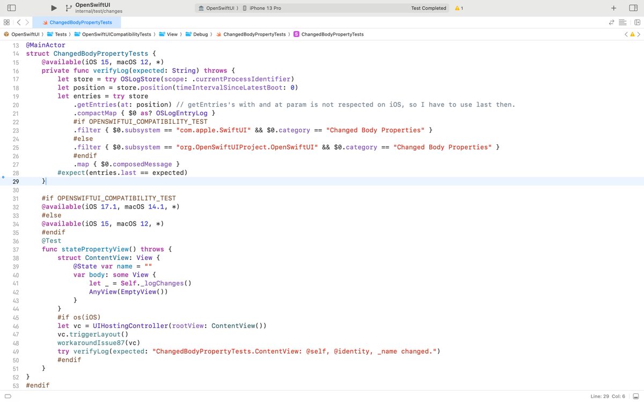Click the jump bar warning triangle
Screen dimensions: 644x402
[632, 34]
